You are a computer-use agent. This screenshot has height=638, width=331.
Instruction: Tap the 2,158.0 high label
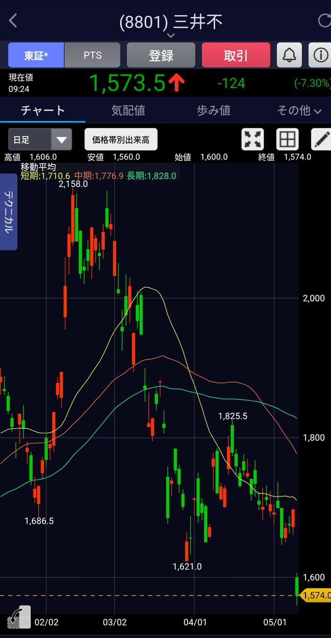73,184
